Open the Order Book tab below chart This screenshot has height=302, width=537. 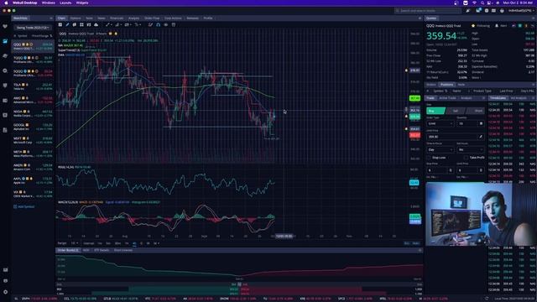tap(68, 250)
